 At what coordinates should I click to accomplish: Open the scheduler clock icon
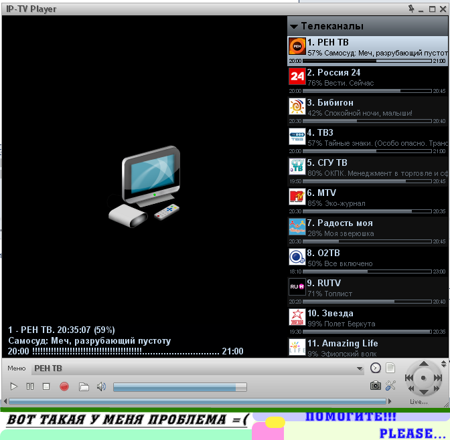click(376, 368)
